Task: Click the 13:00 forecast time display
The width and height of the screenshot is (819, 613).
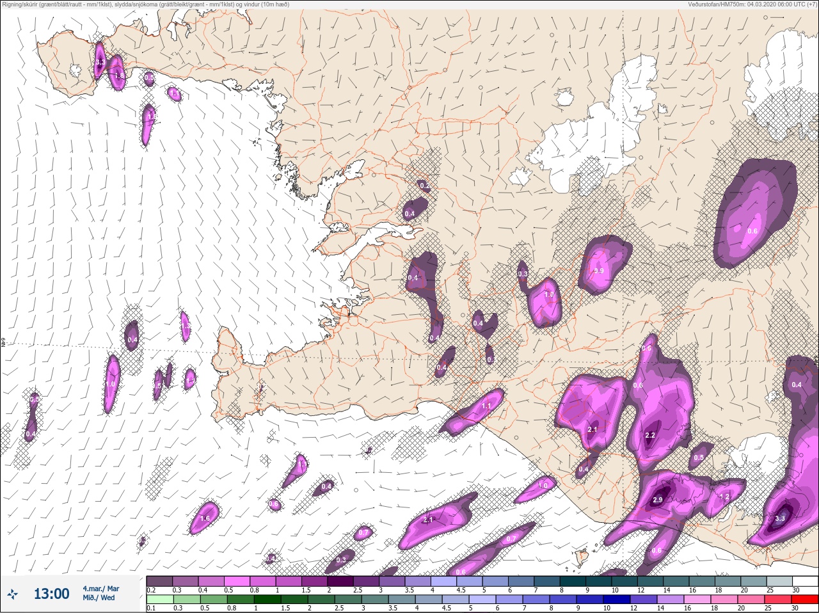Action: click(x=51, y=594)
